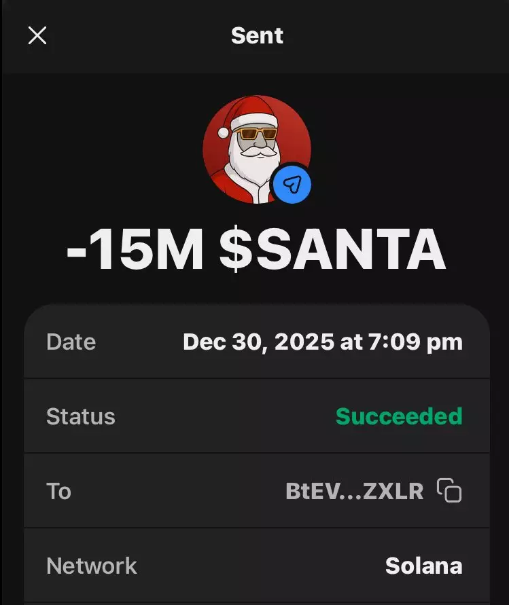
Task: Tap the blue send arrow badge
Action: [292, 183]
